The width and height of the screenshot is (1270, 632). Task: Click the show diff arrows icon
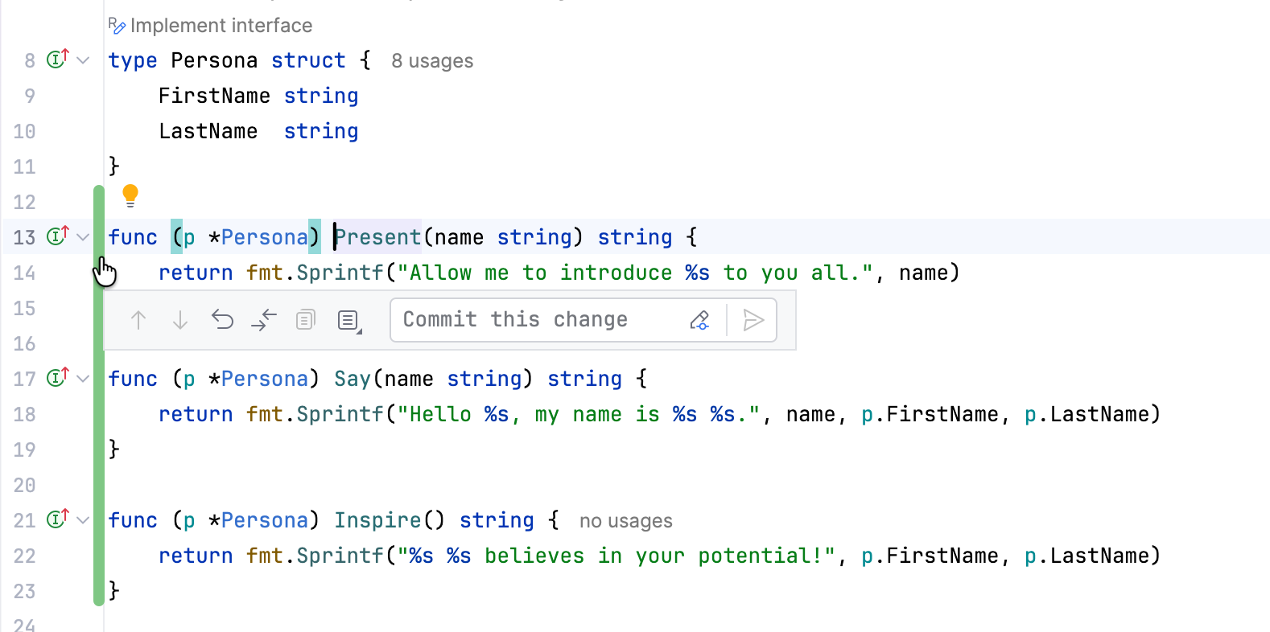[264, 320]
